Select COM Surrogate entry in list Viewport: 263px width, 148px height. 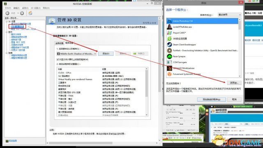pyautogui.click(x=202, y=62)
